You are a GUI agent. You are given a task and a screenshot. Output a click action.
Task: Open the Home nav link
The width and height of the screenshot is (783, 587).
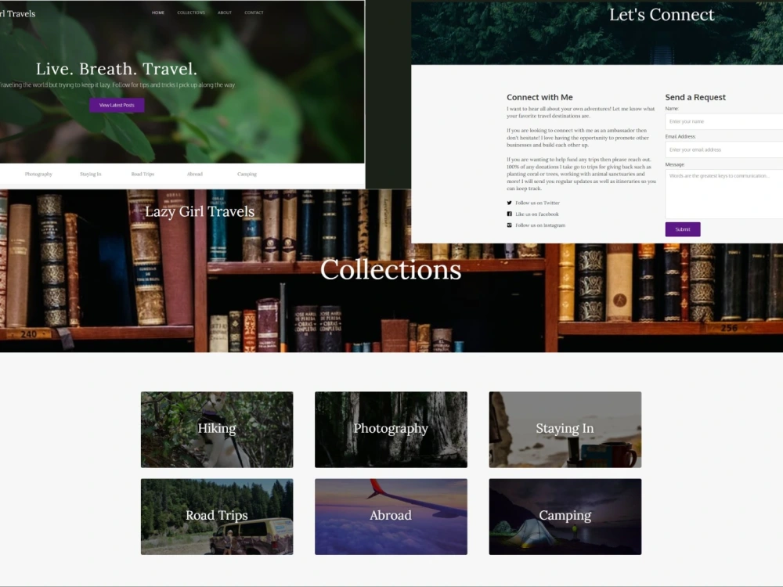click(x=158, y=13)
